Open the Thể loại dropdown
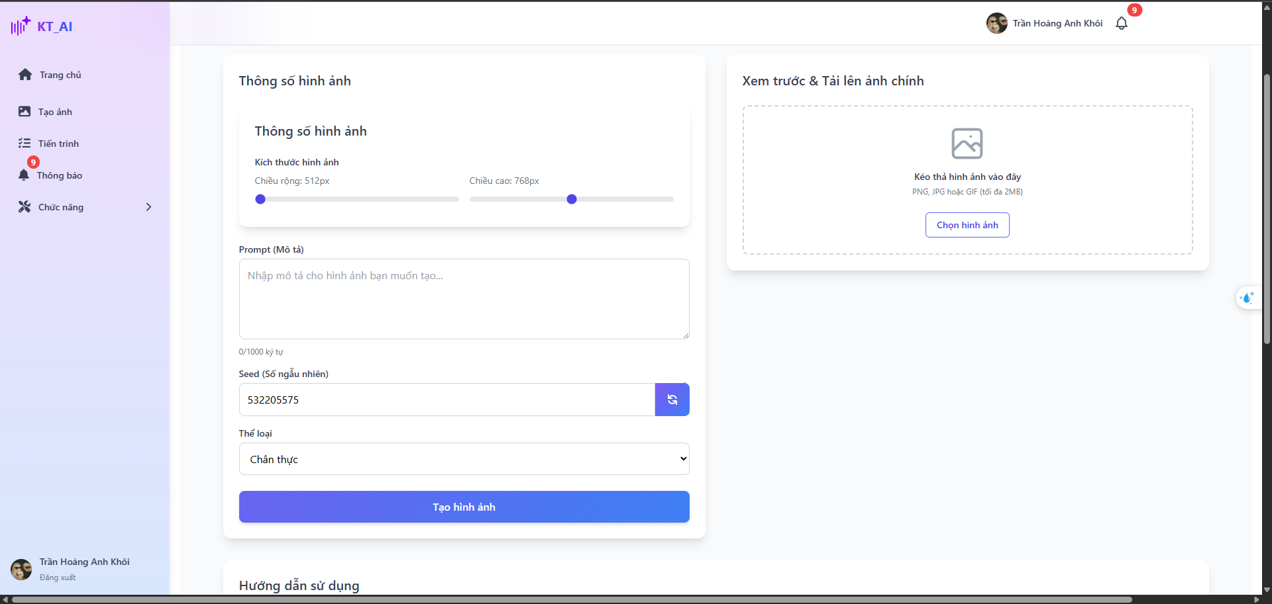The image size is (1272, 604). coord(464,459)
